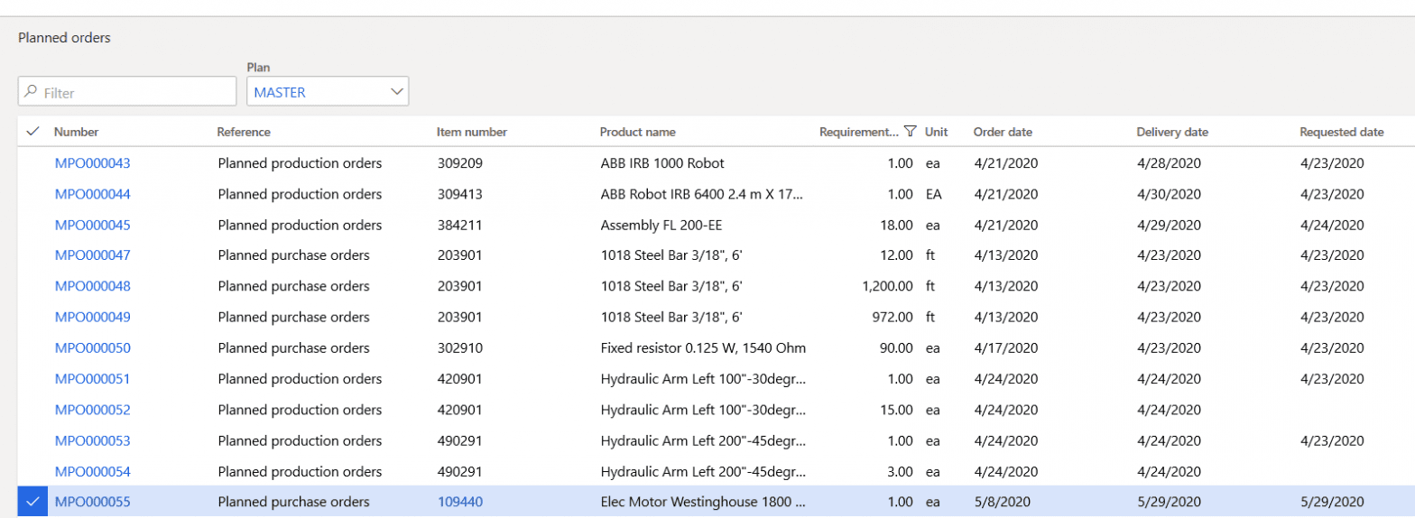Click the search magnifier icon in Filter box
Image resolution: width=1415 pixels, height=518 pixels.
(x=32, y=92)
